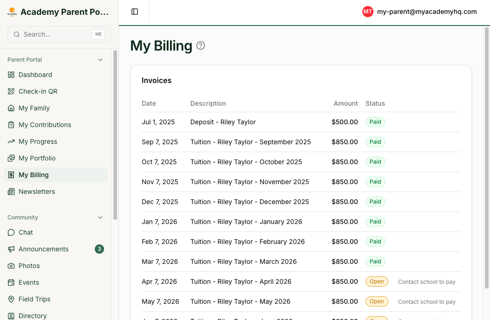The image size is (490, 320).
Task: Click the Check-in QR code icon
Action: tap(11, 91)
